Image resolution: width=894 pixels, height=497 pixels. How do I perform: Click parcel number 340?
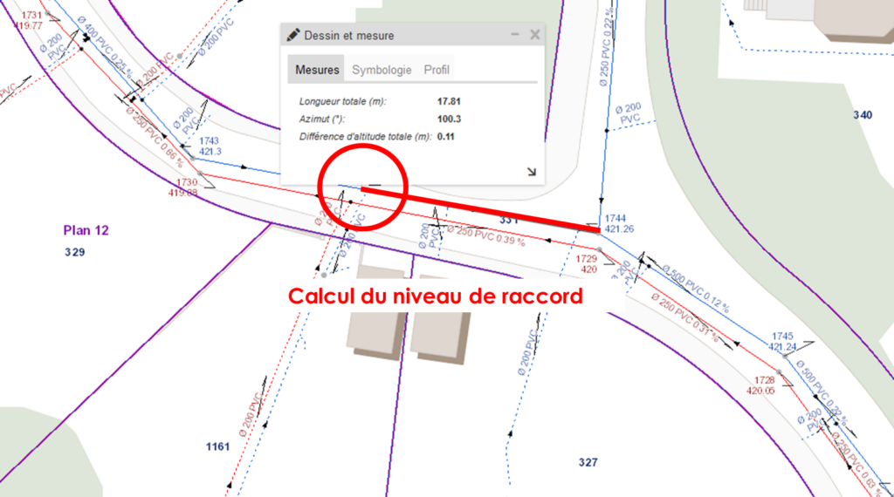(863, 114)
